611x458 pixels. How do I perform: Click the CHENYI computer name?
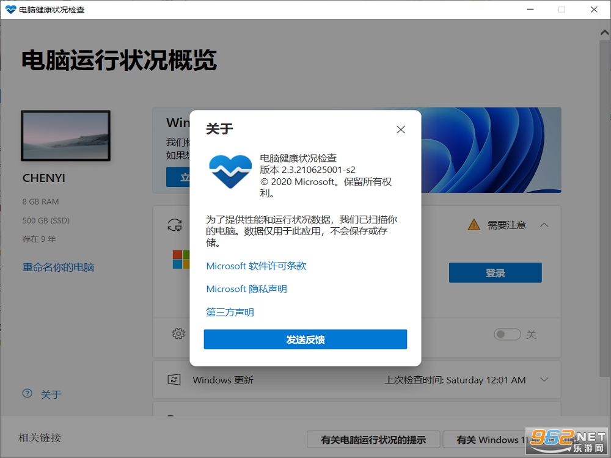point(44,178)
